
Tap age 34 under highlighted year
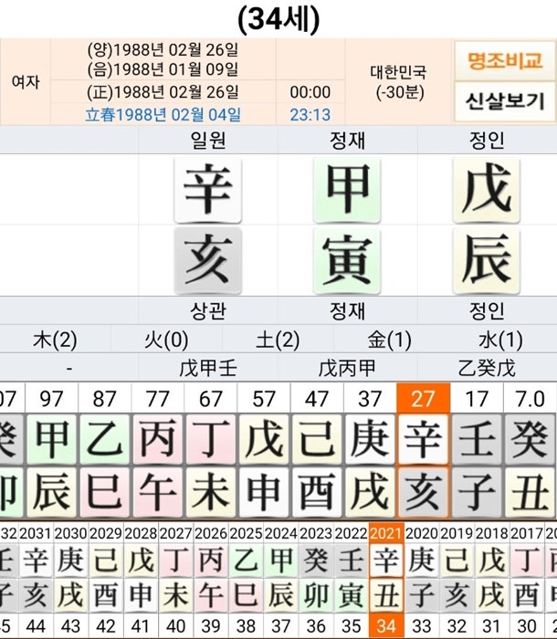386,626
